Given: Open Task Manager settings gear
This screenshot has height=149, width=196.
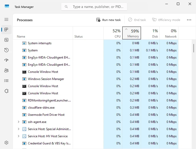Looking at the screenshot, I should tap(6, 143).
